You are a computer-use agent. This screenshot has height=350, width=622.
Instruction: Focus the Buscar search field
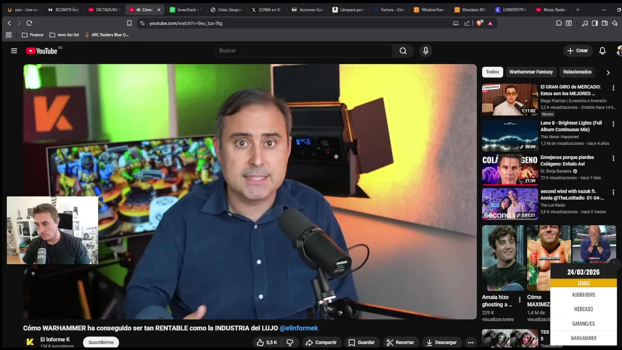(x=303, y=51)
